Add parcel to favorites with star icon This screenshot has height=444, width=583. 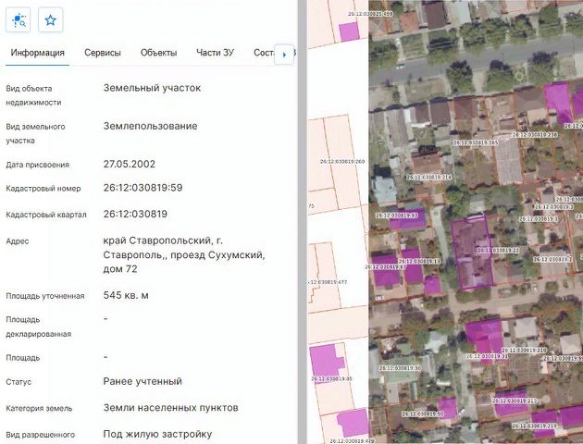51,20
